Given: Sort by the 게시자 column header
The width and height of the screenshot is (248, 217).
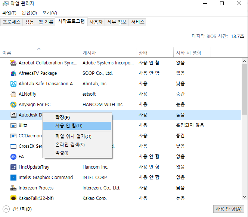Looking at the screenshot, I should [x=108, y=52].
